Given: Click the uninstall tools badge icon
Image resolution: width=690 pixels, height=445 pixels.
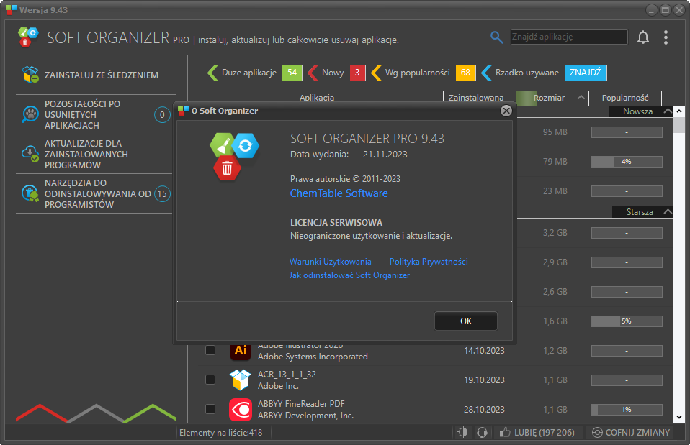Looking at the screenshot, I should click(30, 193).
